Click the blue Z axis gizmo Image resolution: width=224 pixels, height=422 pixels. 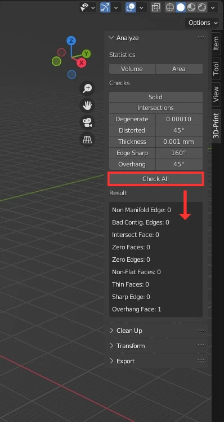[x=71, y=41]
